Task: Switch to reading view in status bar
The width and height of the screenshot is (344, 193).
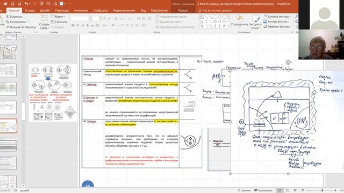Action: pos(295,190)
